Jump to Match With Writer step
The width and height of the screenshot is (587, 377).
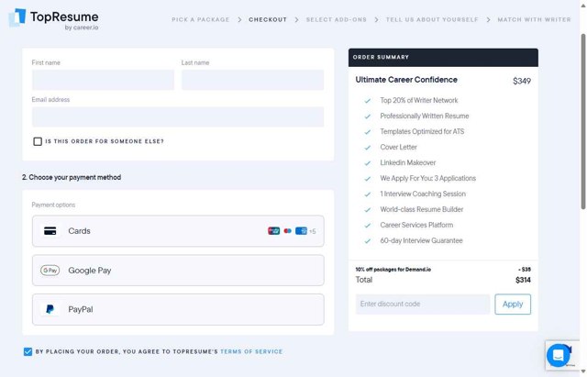534,19
